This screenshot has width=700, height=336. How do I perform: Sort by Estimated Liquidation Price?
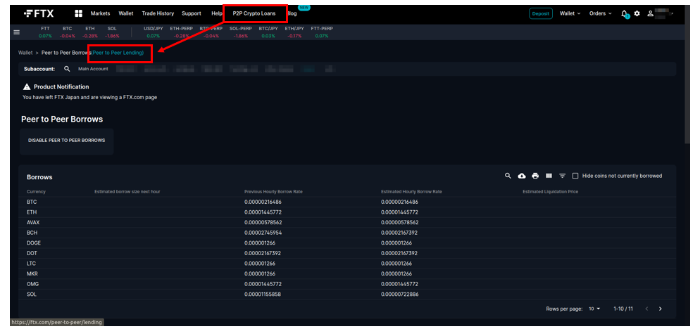click(x=551, y=192)
